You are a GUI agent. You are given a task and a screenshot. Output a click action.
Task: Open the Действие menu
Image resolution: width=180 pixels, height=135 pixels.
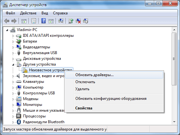pyautogui.click(x=28, y=13)
